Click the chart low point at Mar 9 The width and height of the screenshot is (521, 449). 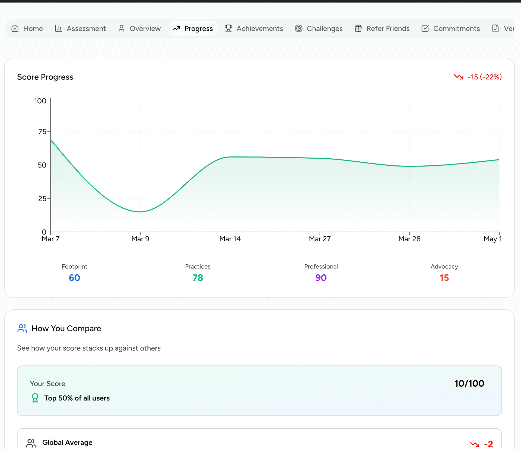[x=140, y=212]
